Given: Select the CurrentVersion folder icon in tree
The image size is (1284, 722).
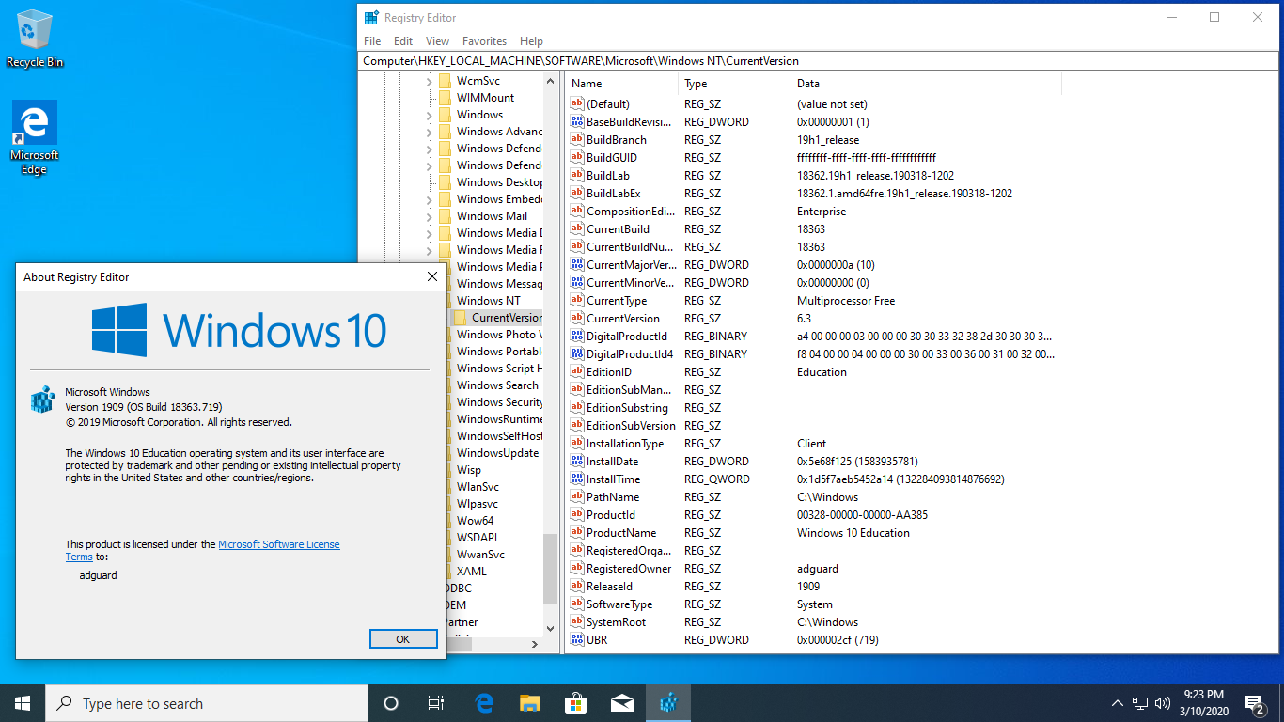Looking at the screenshot, I should pyautogui.click(x=461, y=318).
